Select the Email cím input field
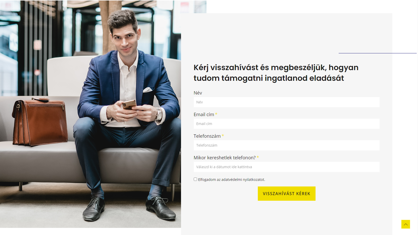This screenshot has width=418, height=235. [287, 124]
